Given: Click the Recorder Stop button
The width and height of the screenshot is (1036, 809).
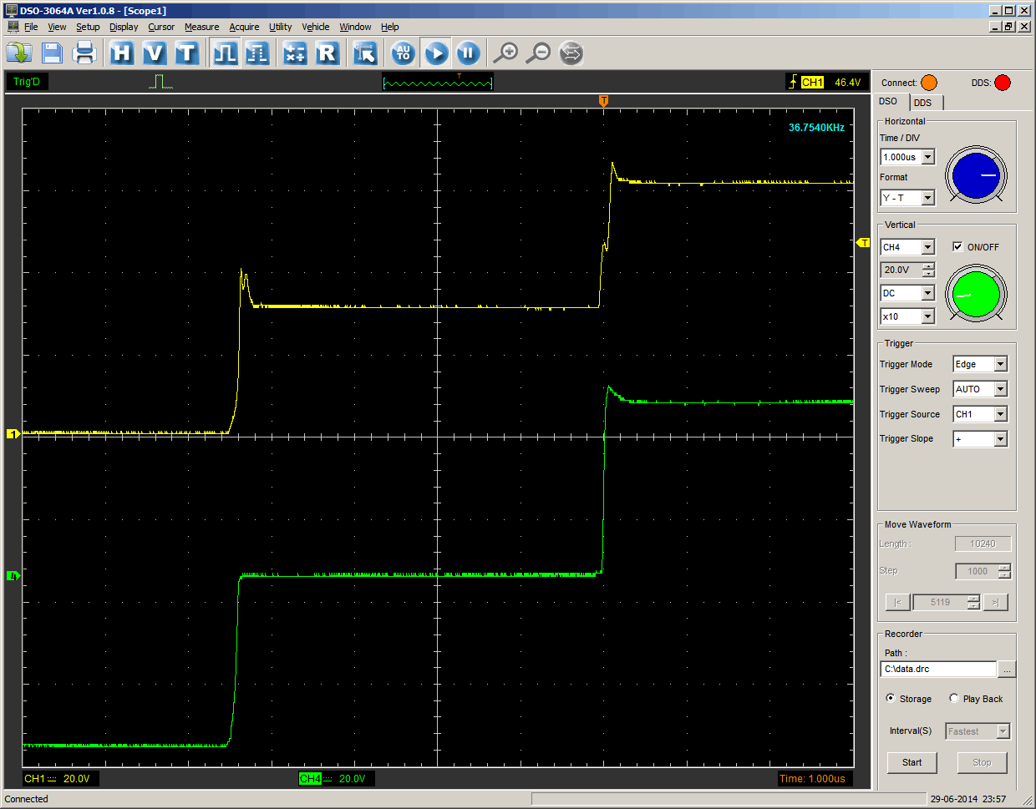Looking at the screenshot, I should [982, 762].
